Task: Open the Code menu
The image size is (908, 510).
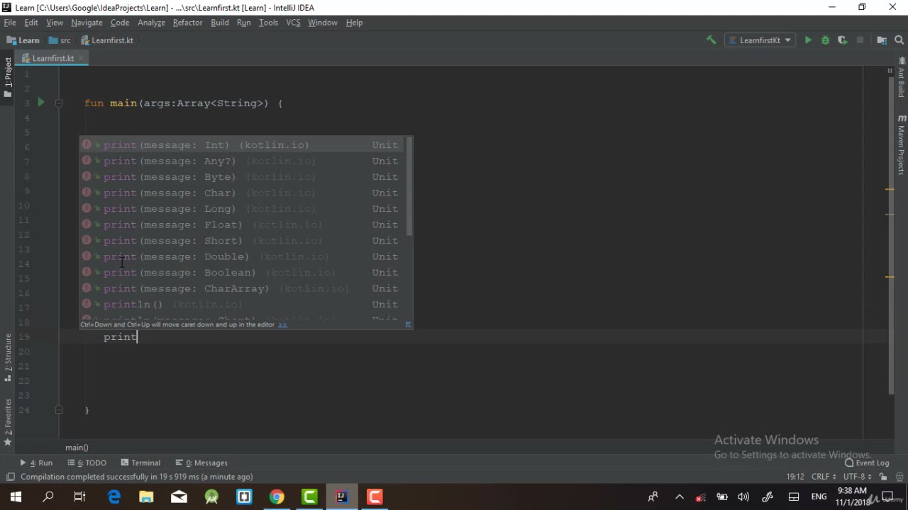Action: [x=120, y=23]
